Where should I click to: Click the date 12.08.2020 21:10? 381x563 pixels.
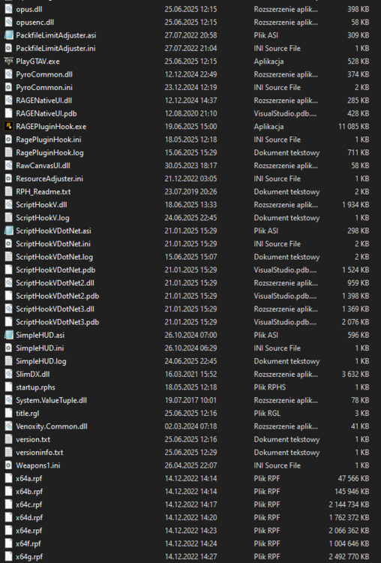pos(190,113)
